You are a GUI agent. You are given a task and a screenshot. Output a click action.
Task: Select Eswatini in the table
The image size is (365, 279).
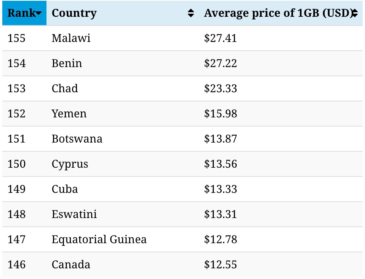click(x=74, y=214)
